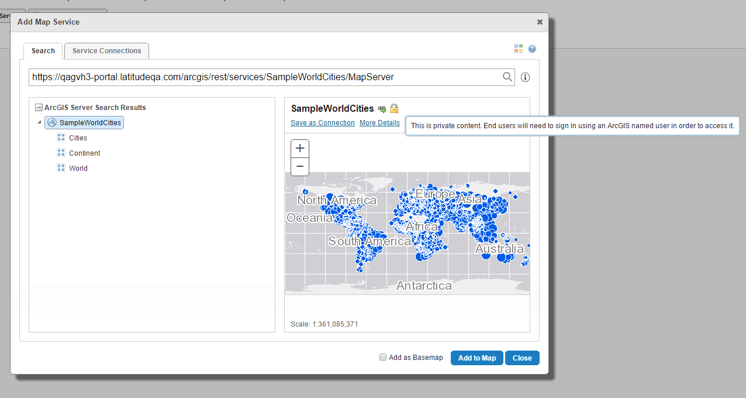The height and width of the screenshot is (398, 746).
Task: Click the colored grid view icon
Action: 519,49
